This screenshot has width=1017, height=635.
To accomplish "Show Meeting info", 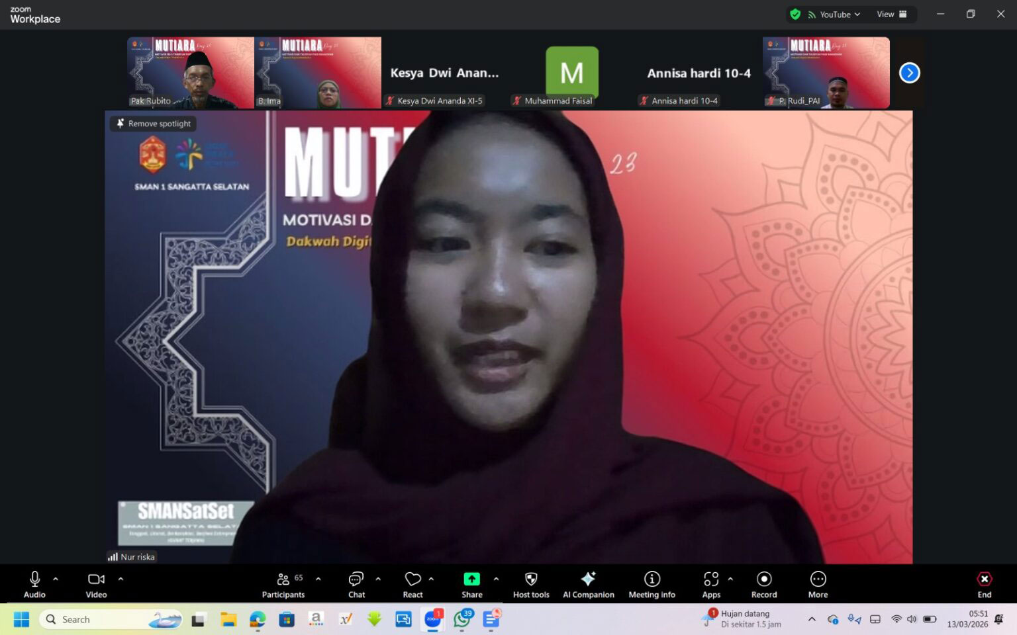I will click(x=652, y=584).
